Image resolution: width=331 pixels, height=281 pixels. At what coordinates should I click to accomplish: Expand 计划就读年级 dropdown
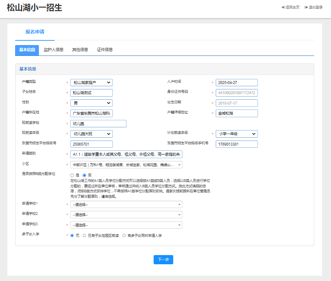point(236,134)
